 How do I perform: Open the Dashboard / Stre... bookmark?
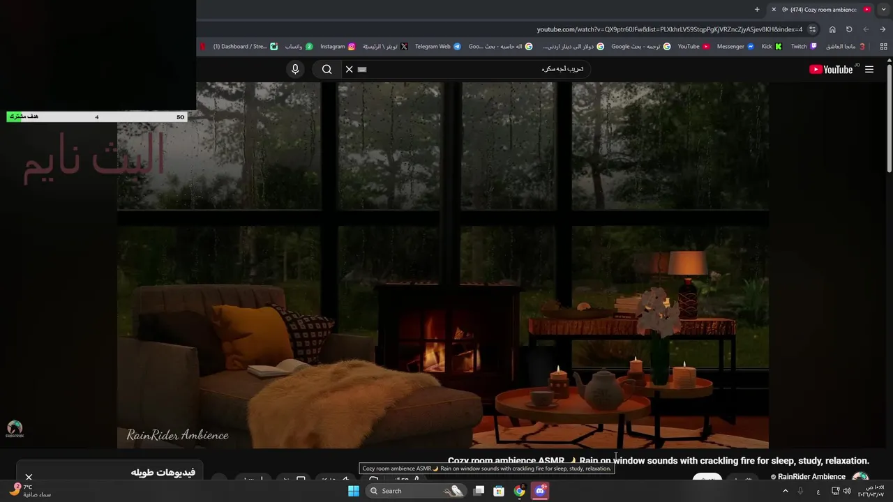245,47
